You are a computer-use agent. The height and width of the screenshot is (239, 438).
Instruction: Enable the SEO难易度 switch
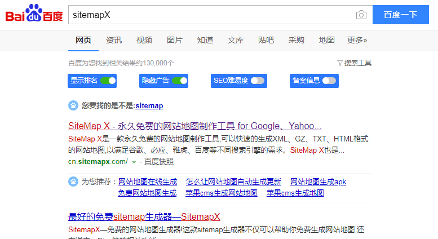coord(258,81)
